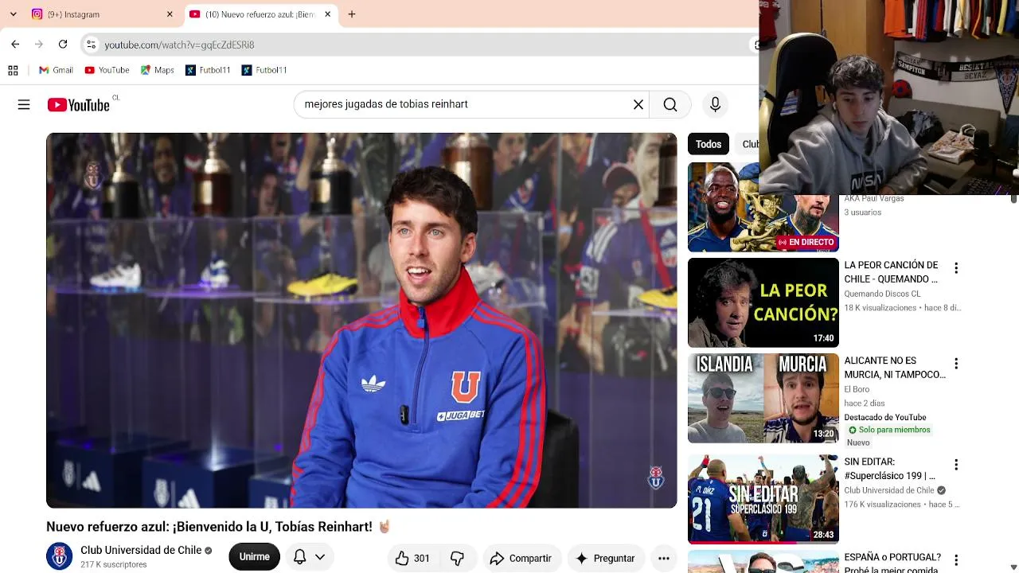Open the Maps bookmark
The image size is (1019, 573).
pos(157,70)
